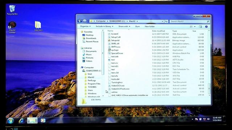232x130 pixels.
Task: Select Recent Places under Favorites
Action: 92,42
